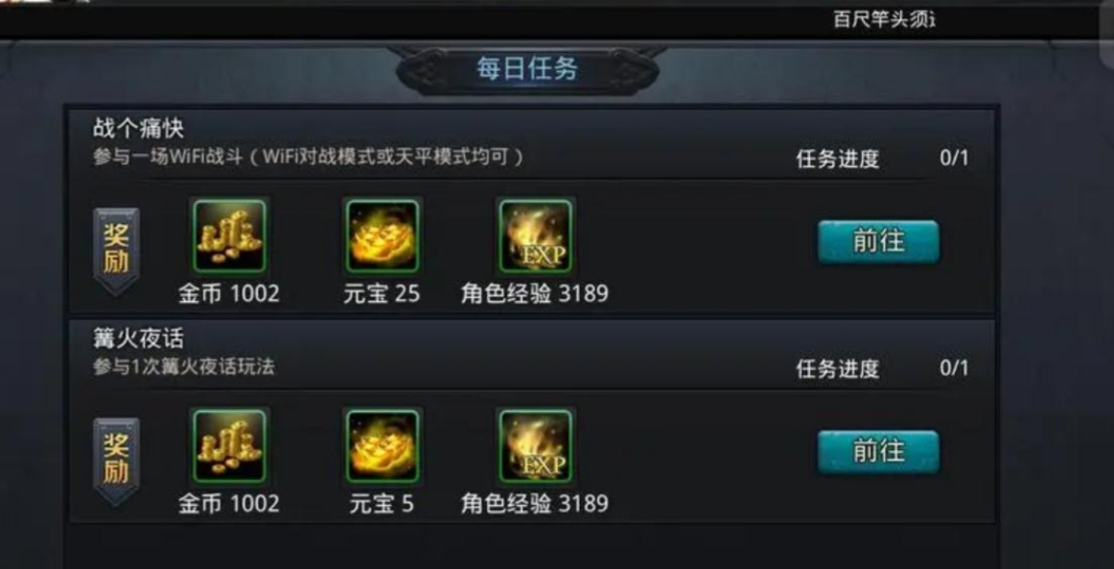The width and height of the screenshot is (1114, 569).
Task: Click the EXP reward icon in 战个痛快
Action: pyautogui.click(x=535, y=237)
